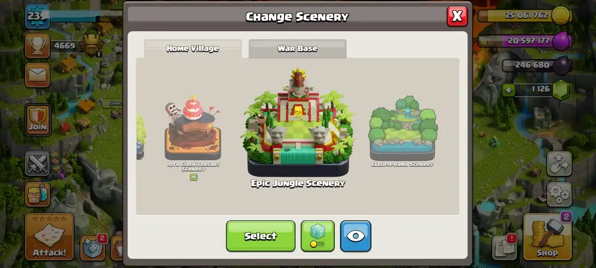Viewport: 596px width, 268px height.
Task: Add gems with the green plus
Action: pos(508,89)
